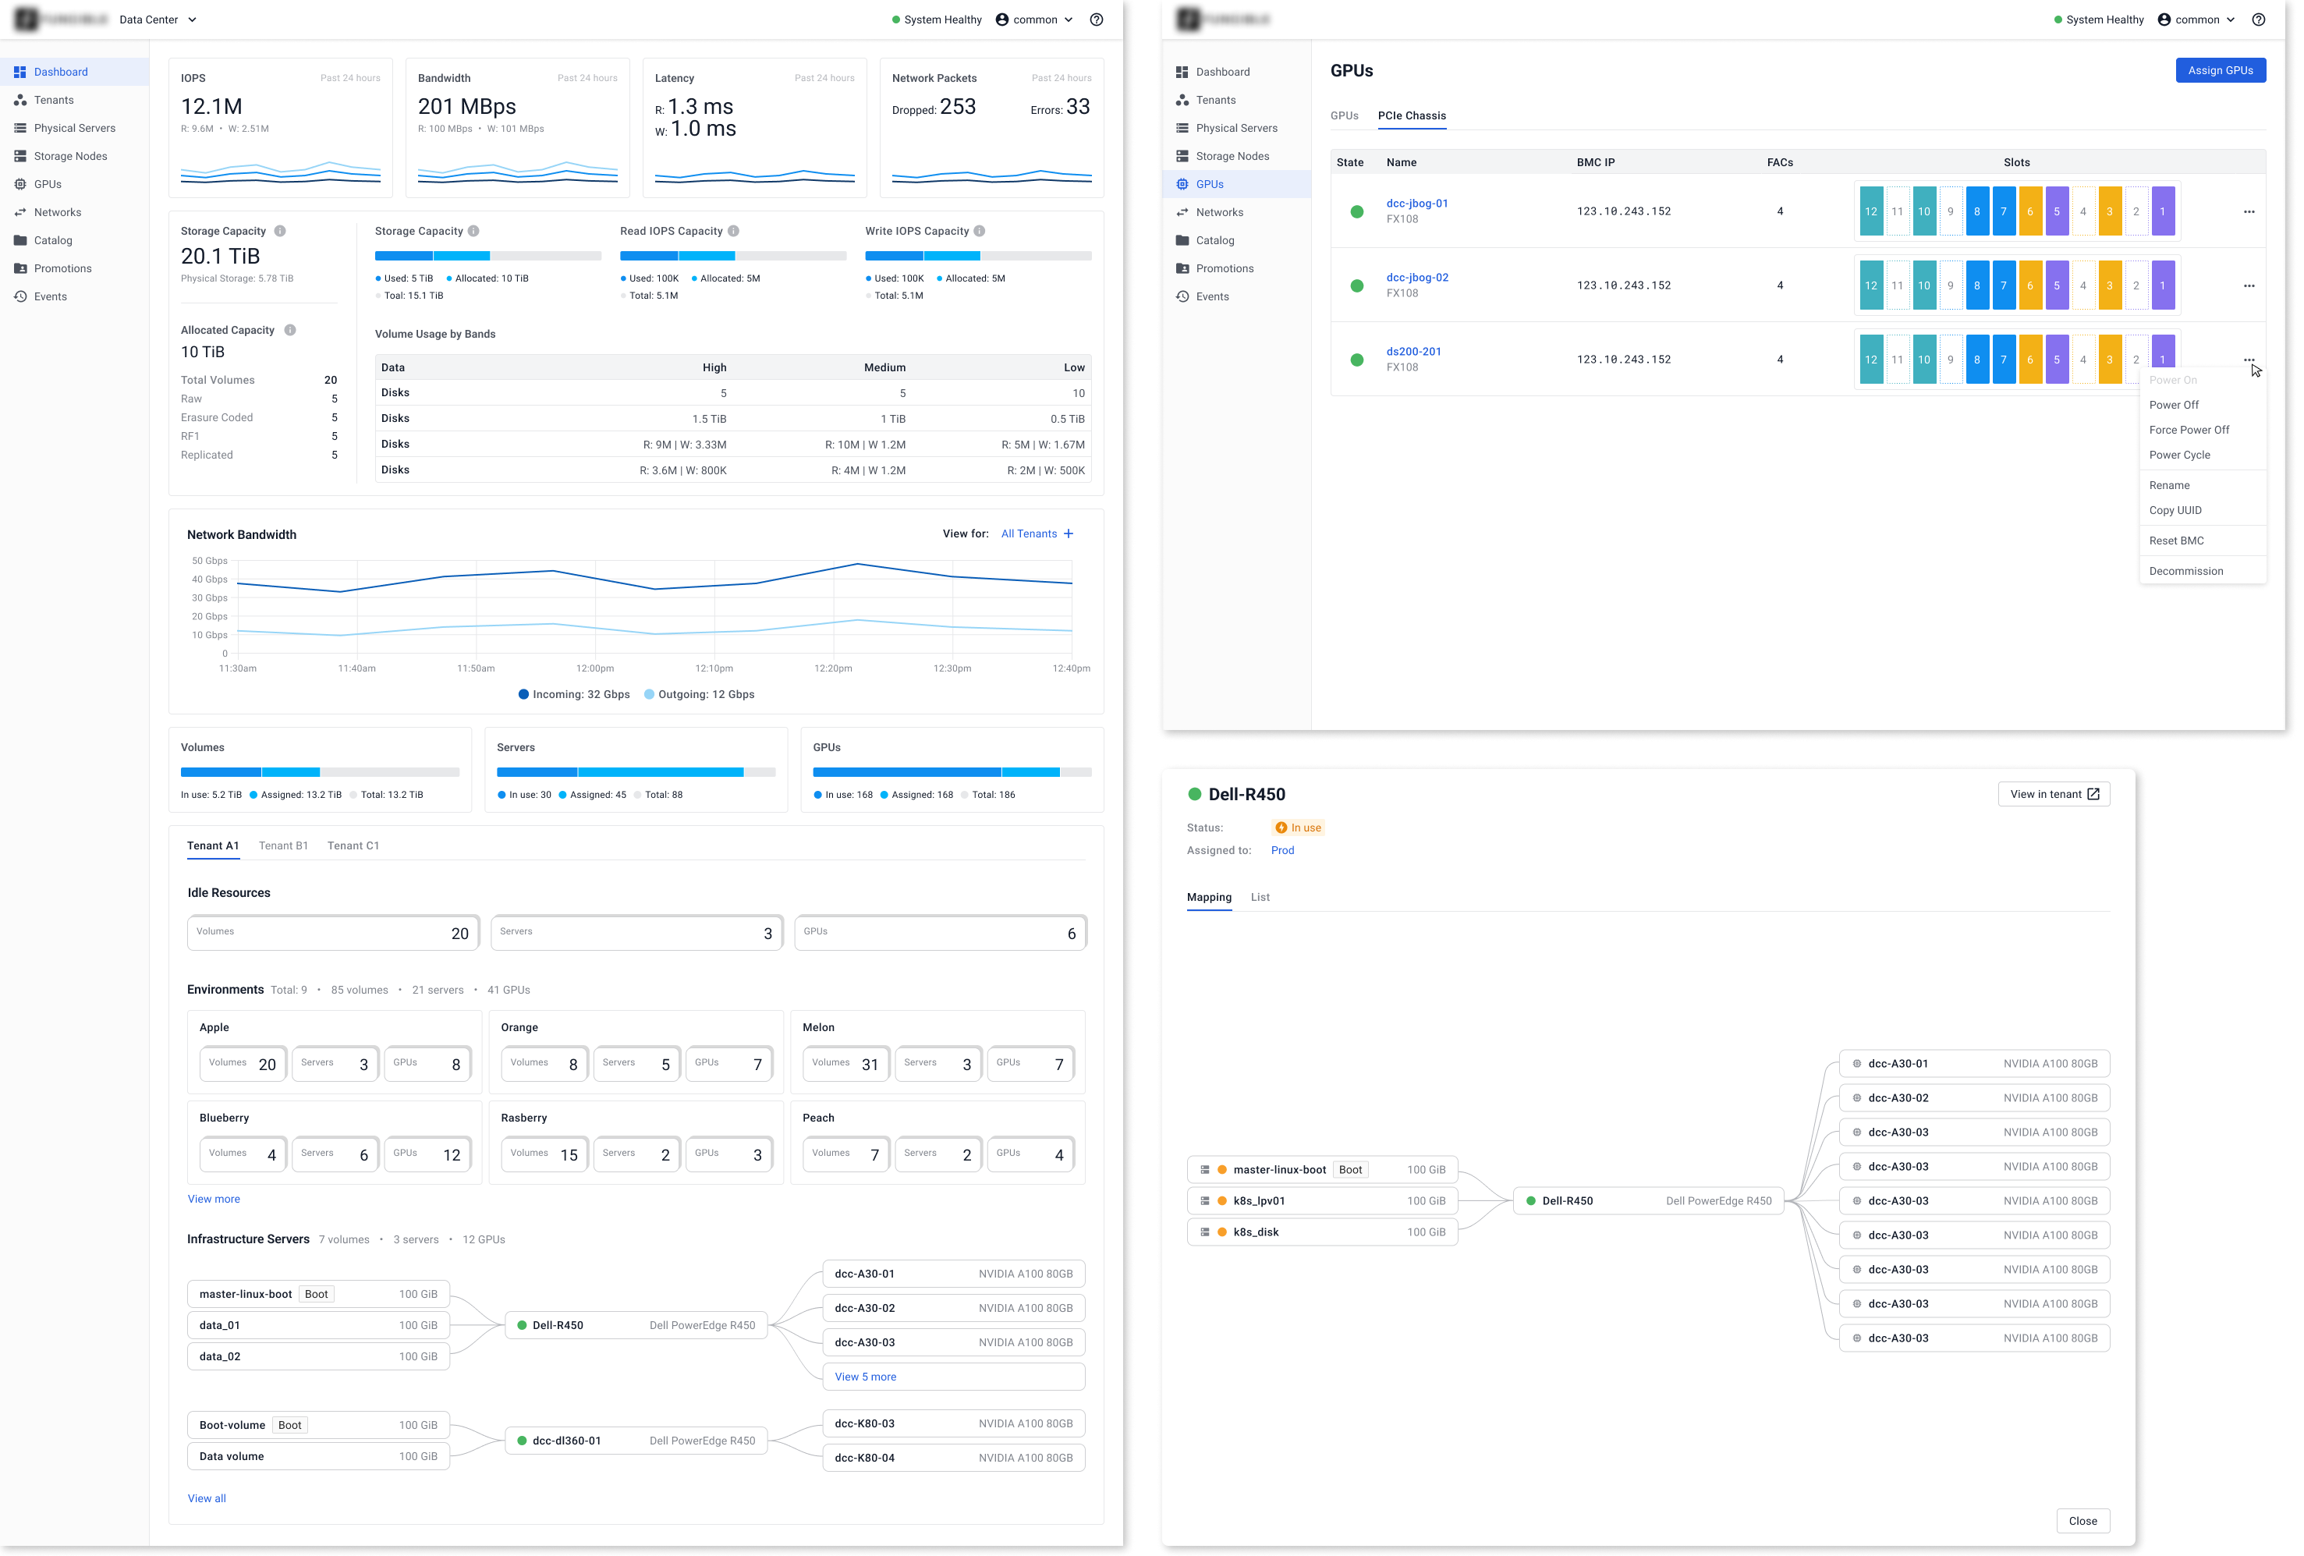Click the Read IOPS Capacity info icon
This screenshot has height=1556, width=2304.
coord(734,231)
